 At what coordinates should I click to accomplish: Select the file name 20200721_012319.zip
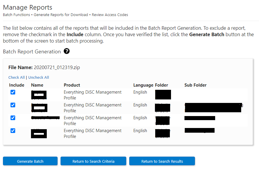point(57,67)
